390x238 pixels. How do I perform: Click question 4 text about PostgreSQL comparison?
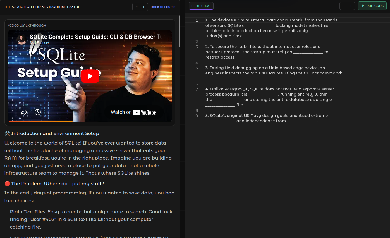tap(270, 97)
